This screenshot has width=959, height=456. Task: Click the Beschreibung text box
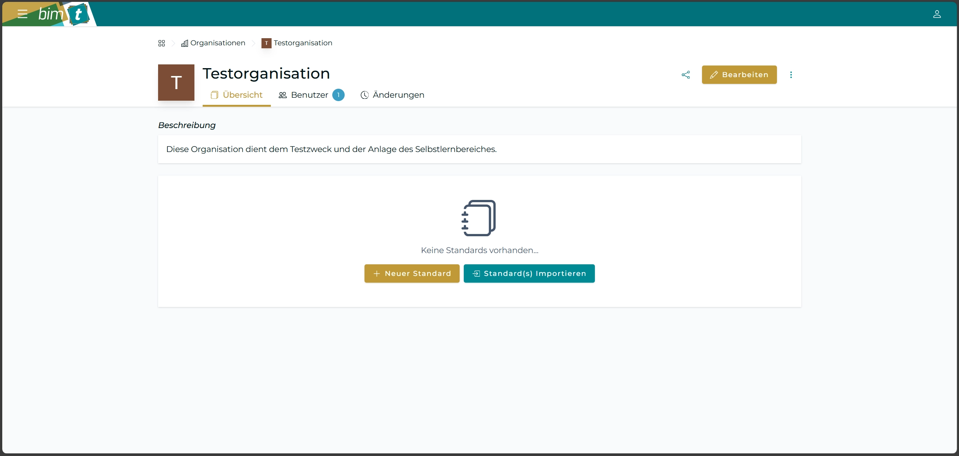coord(479,149)
